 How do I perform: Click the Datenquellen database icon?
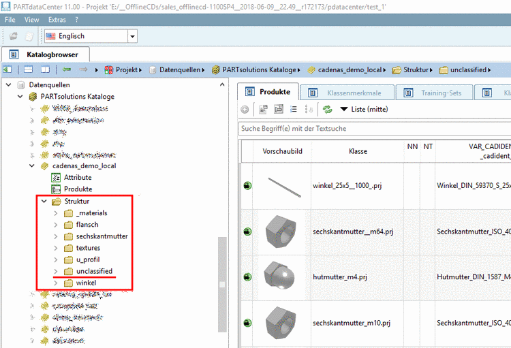tap(21, 85)
